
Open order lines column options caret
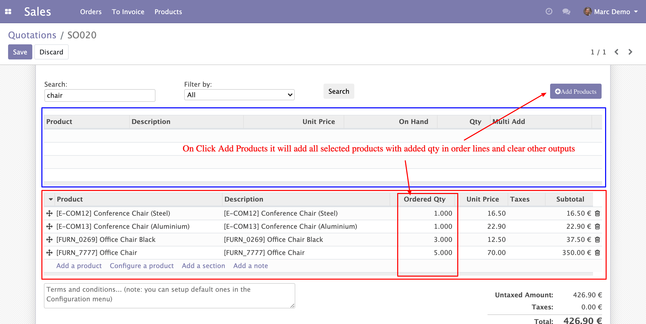click(x=51, y=199)
